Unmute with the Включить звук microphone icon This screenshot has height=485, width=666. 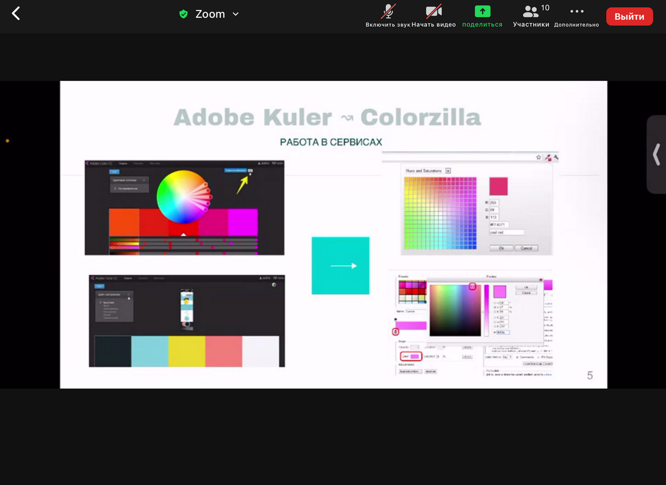387,16
